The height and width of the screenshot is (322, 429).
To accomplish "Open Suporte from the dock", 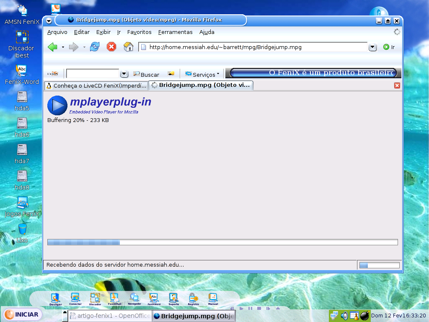I will click(x=174, y=299).
